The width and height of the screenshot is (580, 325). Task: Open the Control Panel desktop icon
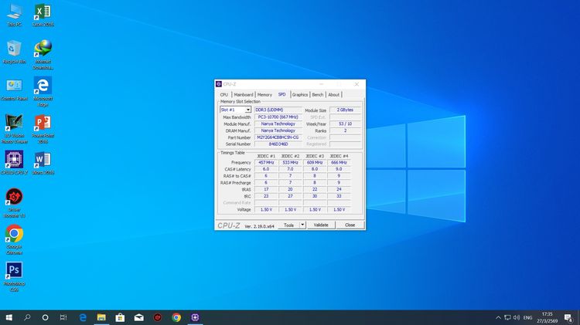pyautogui.click(x=14, y=90)
